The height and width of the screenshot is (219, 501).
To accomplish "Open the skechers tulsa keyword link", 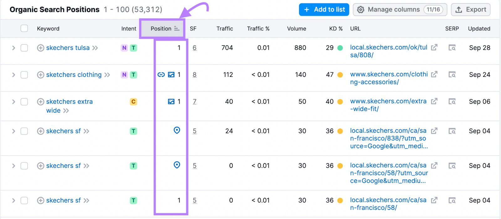I will point(68,48).
